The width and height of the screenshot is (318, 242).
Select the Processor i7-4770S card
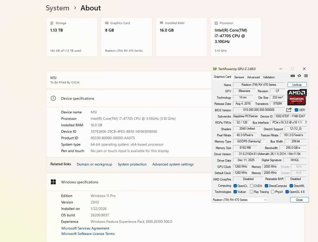pos(236,37)
